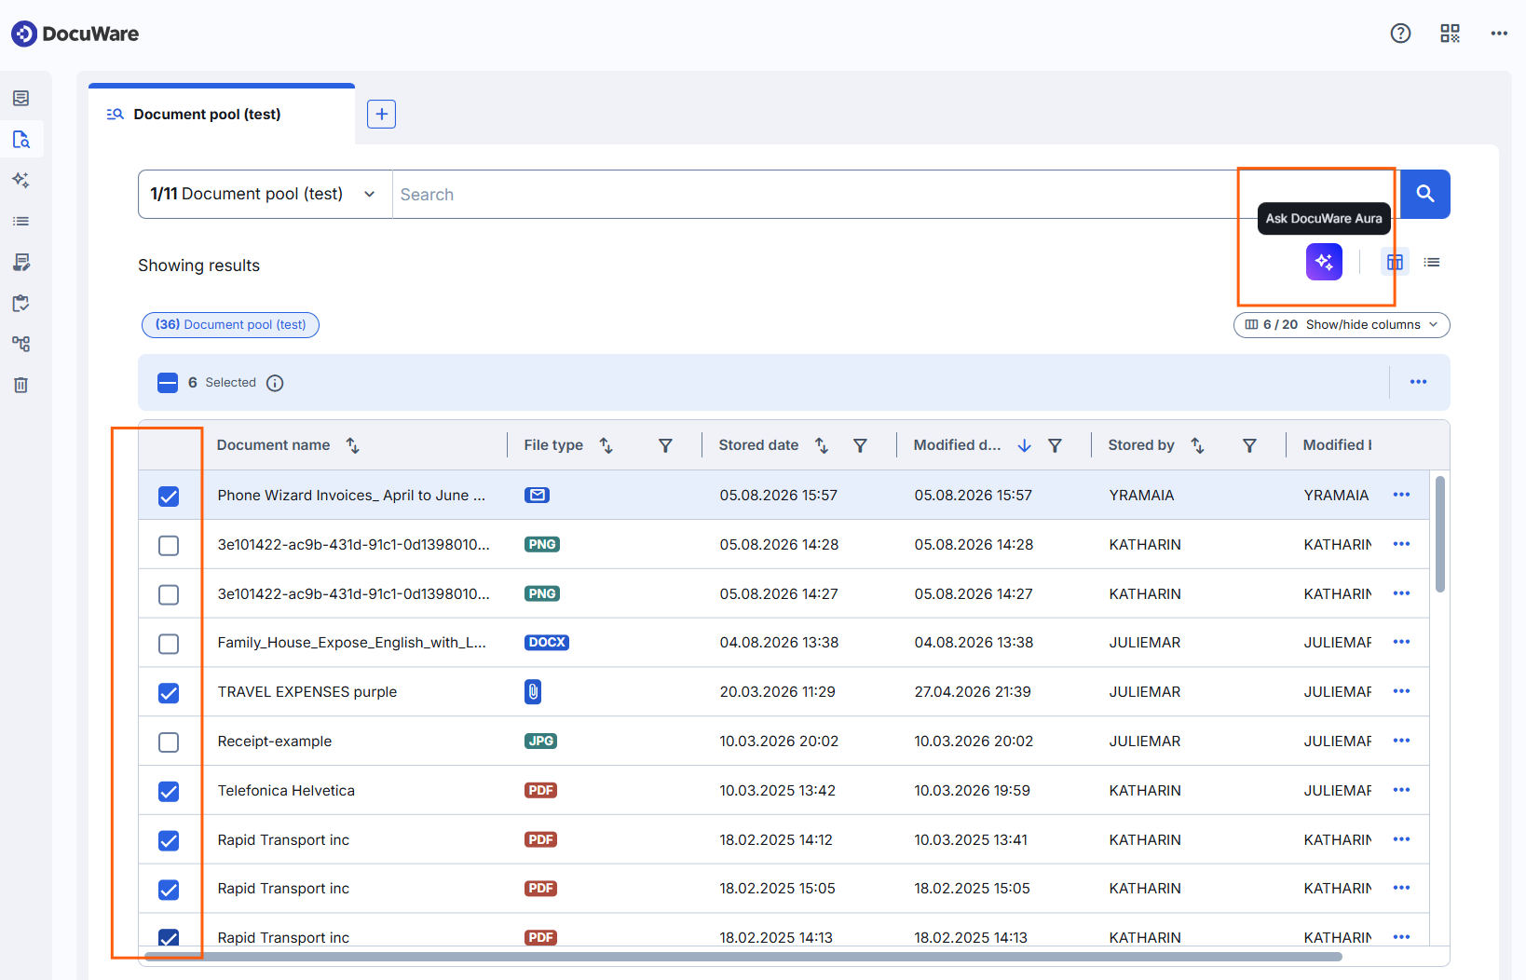Open the help icon in header
This screenshot has height=980, width=1526.
1400,34
